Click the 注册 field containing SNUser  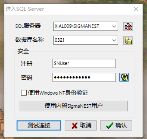pos(84,63)
